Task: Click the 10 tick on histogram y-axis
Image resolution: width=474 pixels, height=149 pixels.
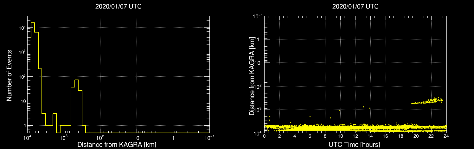Action: click(23, 101)
